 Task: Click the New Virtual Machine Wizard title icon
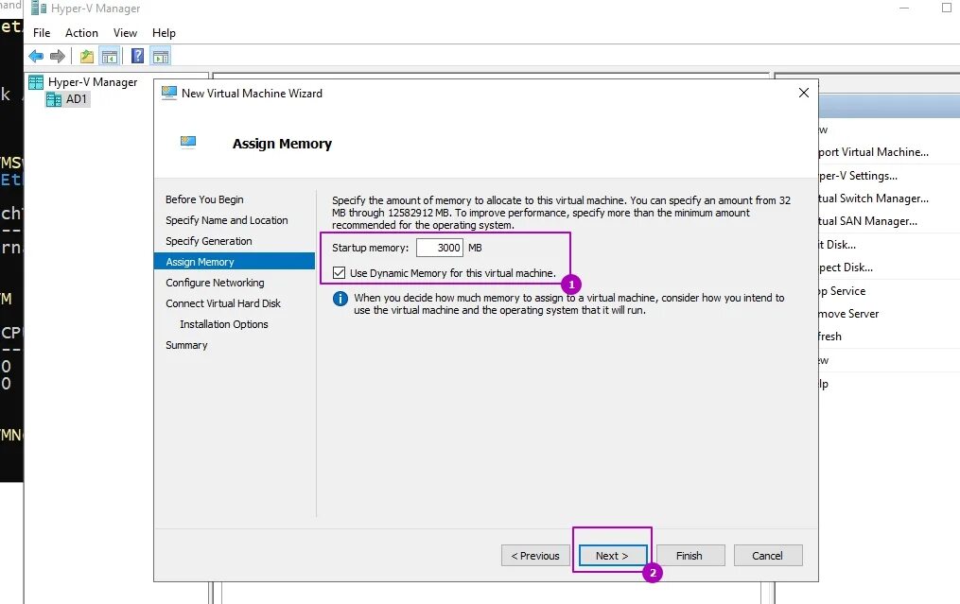tap(169, 93)
